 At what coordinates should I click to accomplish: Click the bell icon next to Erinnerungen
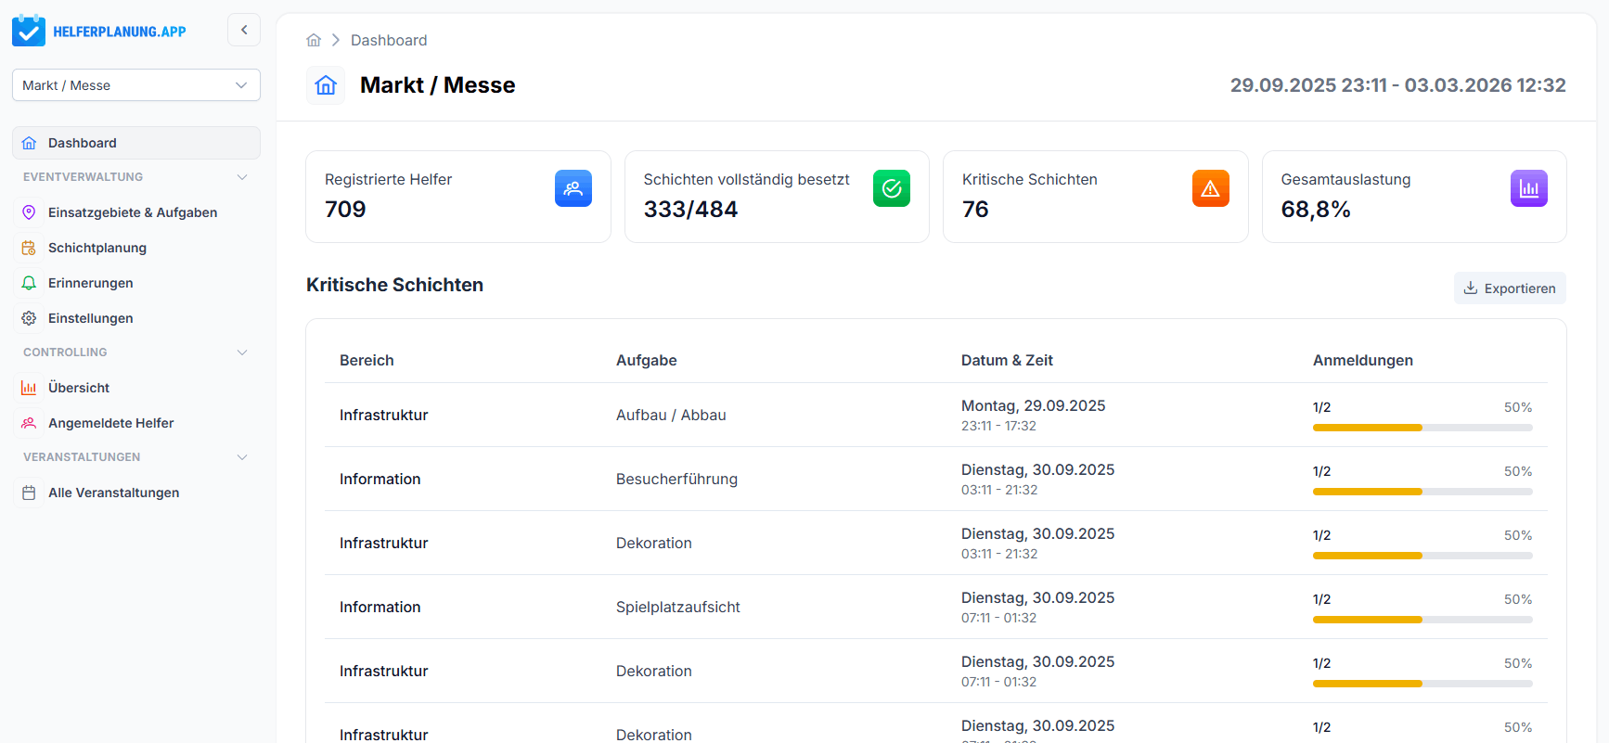coord(29,283)
